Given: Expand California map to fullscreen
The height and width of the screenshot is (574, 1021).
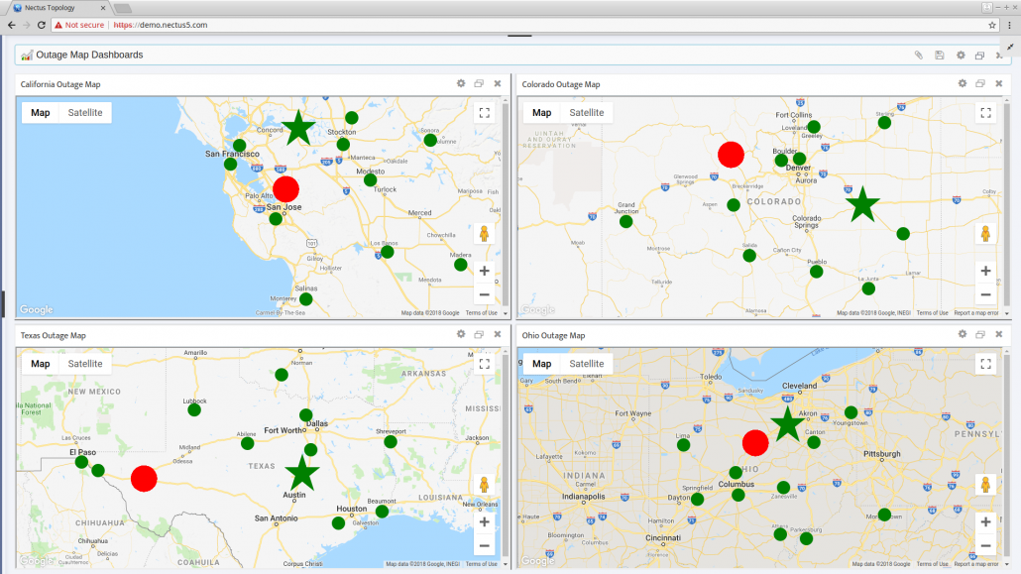Looking at the screenshot, I should (x=484, y=112).
